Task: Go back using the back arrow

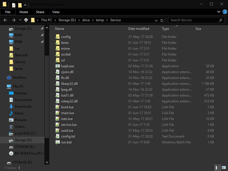Action: click(x=5, y=20)
